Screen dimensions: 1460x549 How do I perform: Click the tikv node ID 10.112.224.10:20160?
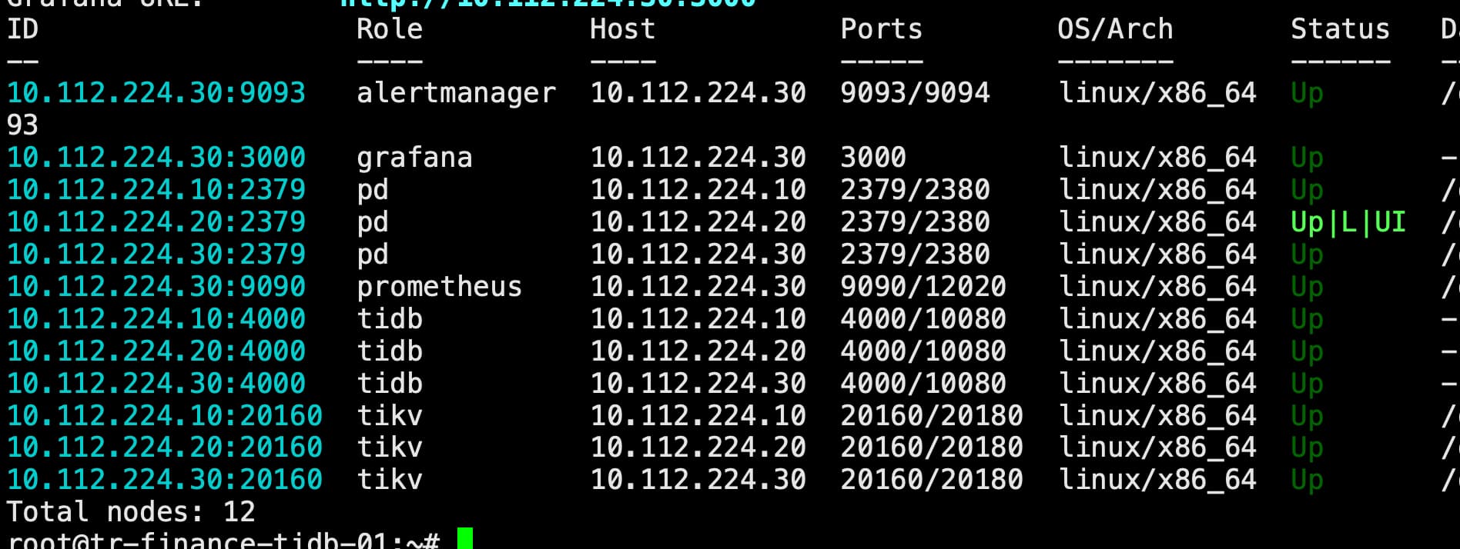(x=165, y=416)
